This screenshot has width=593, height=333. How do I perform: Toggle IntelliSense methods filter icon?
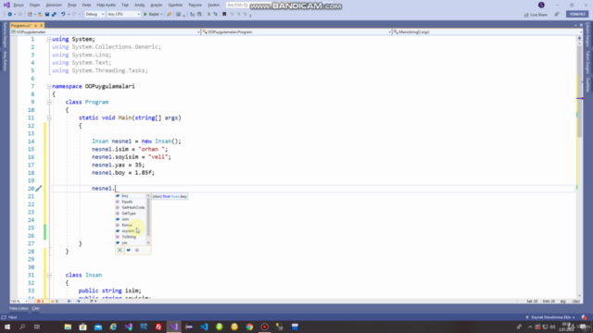137,250
